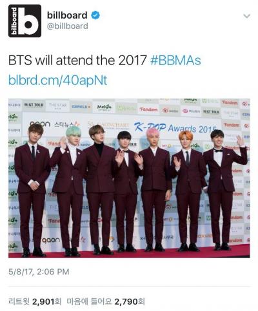Expand the tweet options chevron
Screen dimensions: 258x311
point(246,16)
